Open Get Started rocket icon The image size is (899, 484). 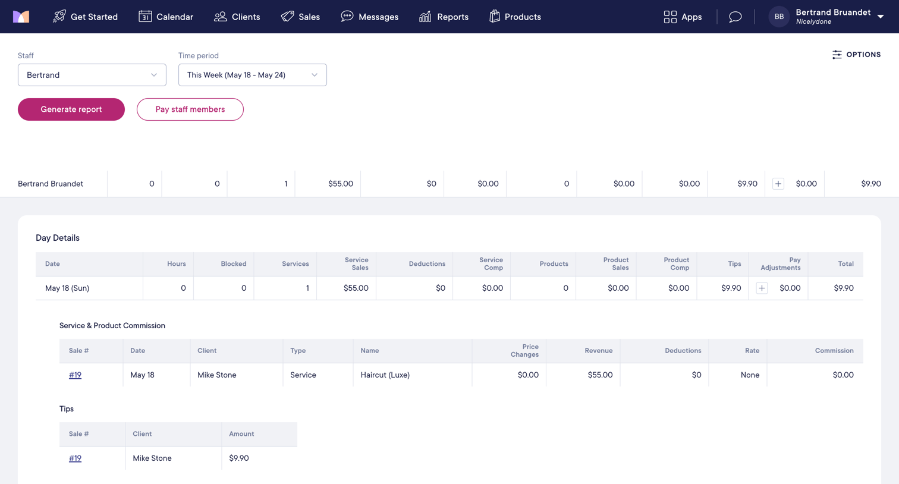pyautogui.click(x=59, y=17)
